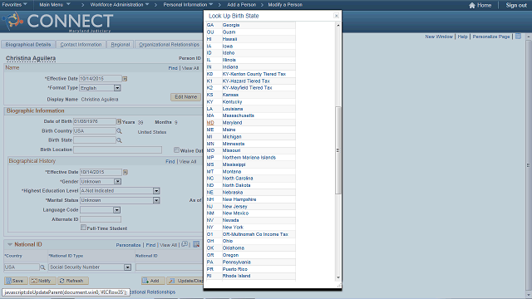Open the Main Menu dropdown
This screenshot has width=532, height=299.
click(x=55, y=5)
